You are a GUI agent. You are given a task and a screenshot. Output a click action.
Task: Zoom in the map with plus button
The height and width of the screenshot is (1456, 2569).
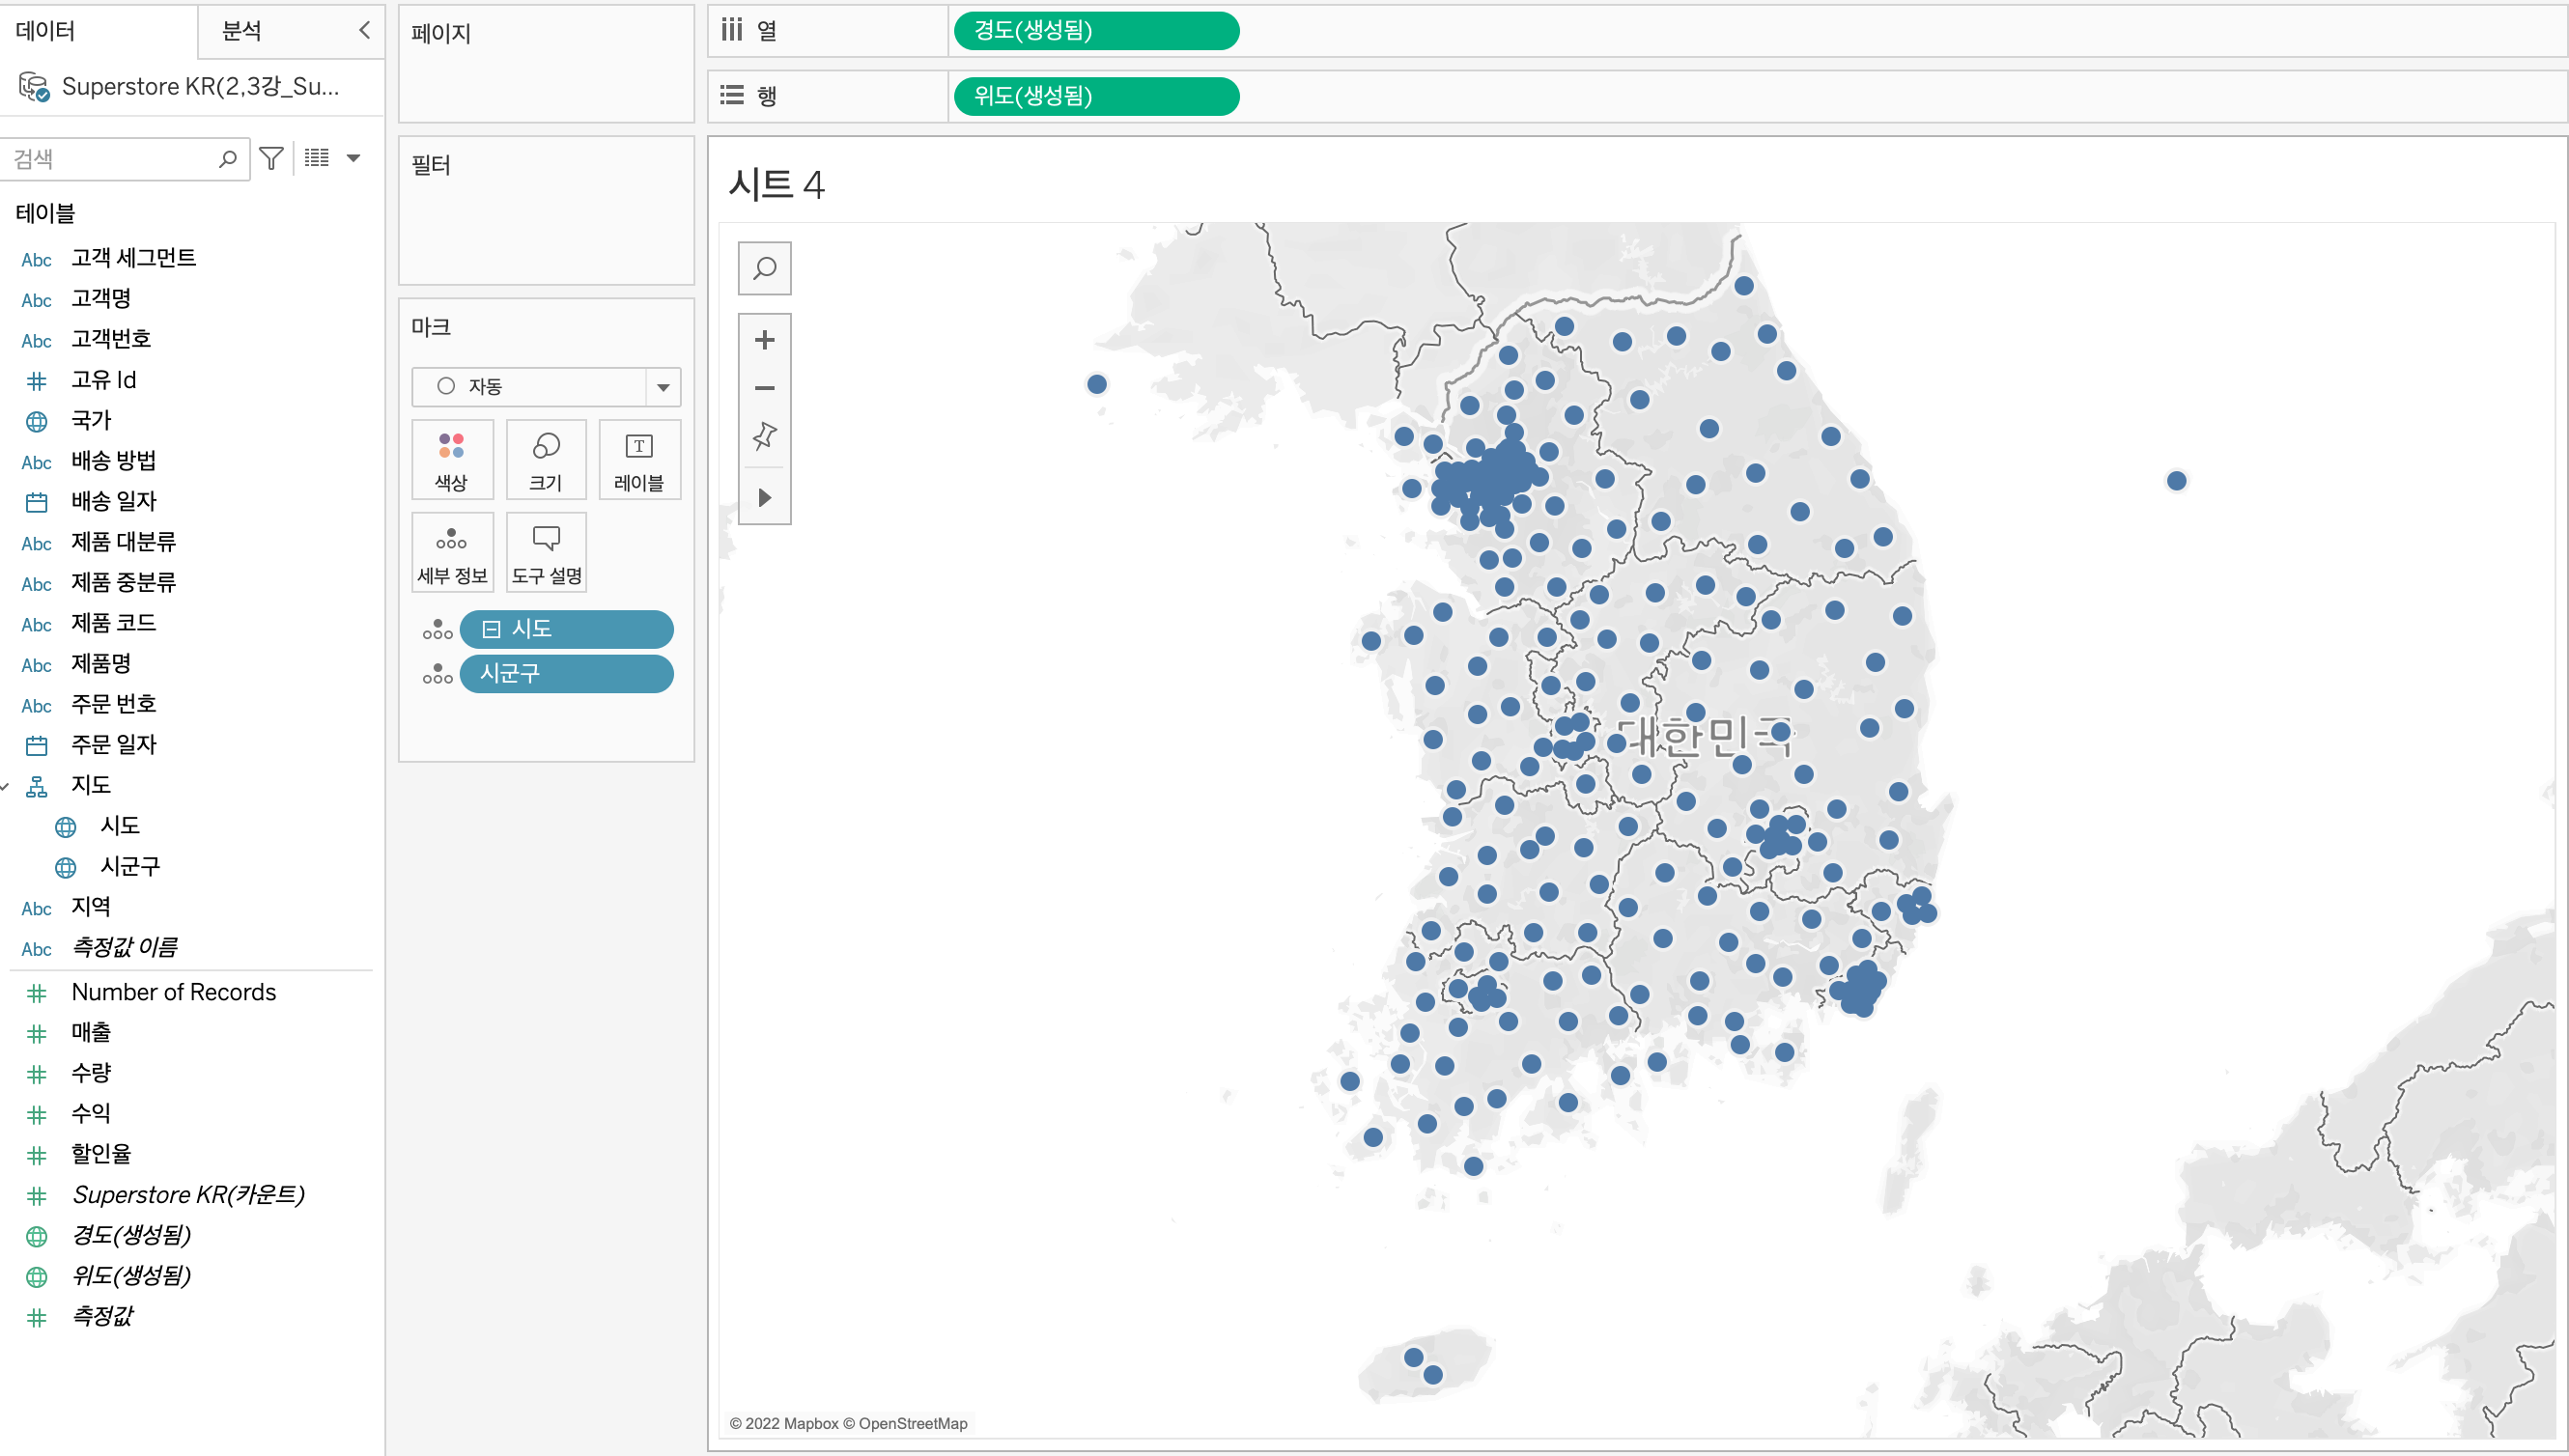[x=764, y=340]
